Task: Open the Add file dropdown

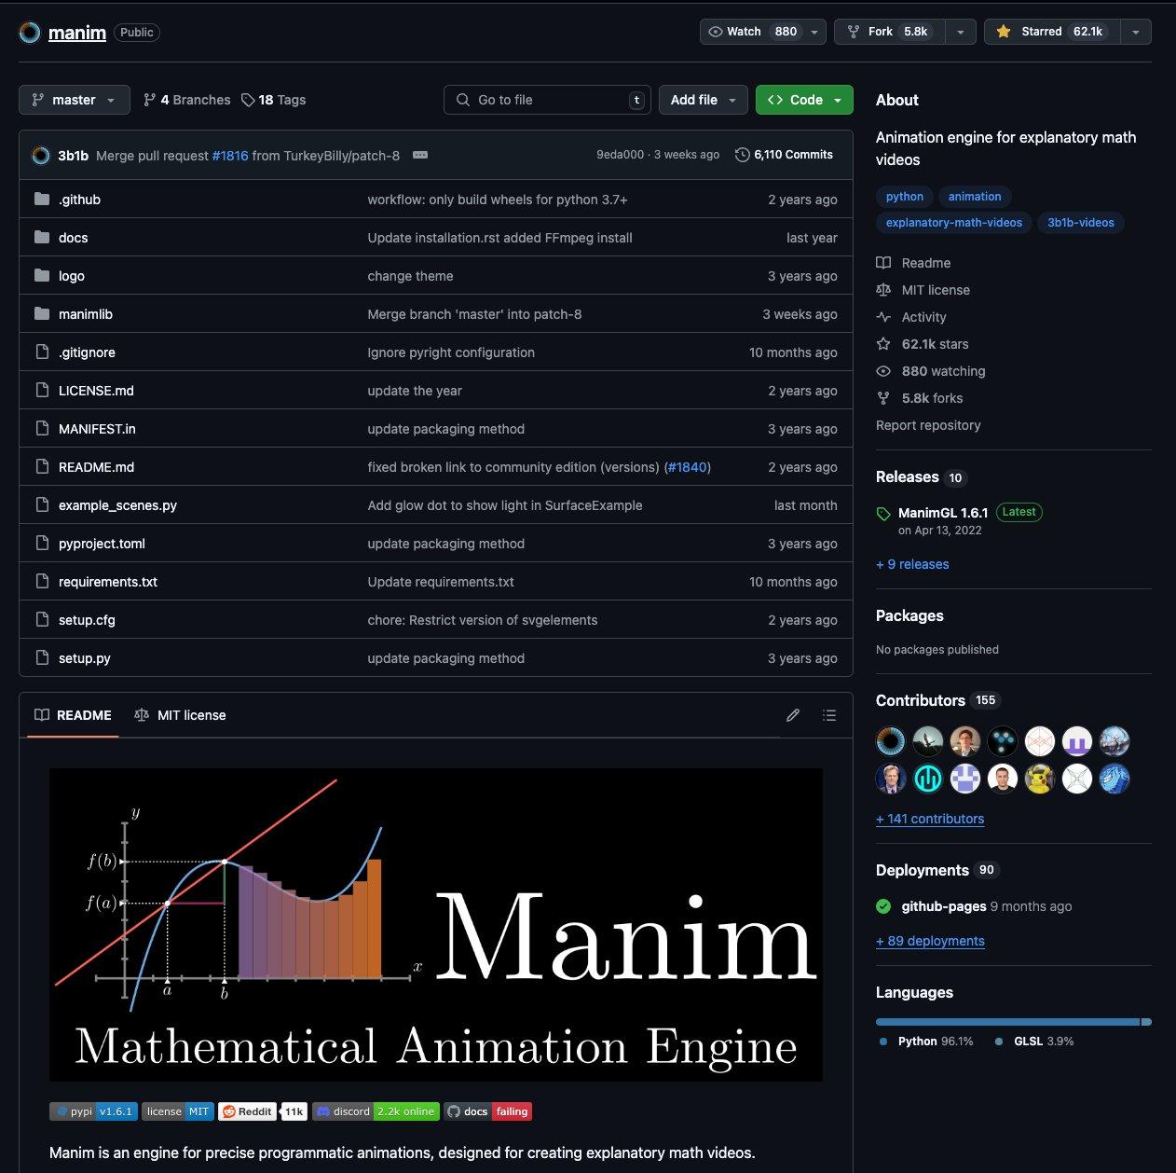Action: pyautogui.click(x=704, y=100)
